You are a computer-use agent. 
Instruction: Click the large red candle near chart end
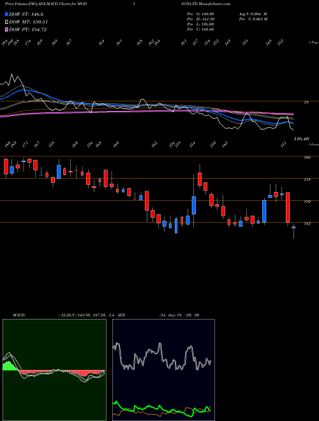[x=288, y=207]
